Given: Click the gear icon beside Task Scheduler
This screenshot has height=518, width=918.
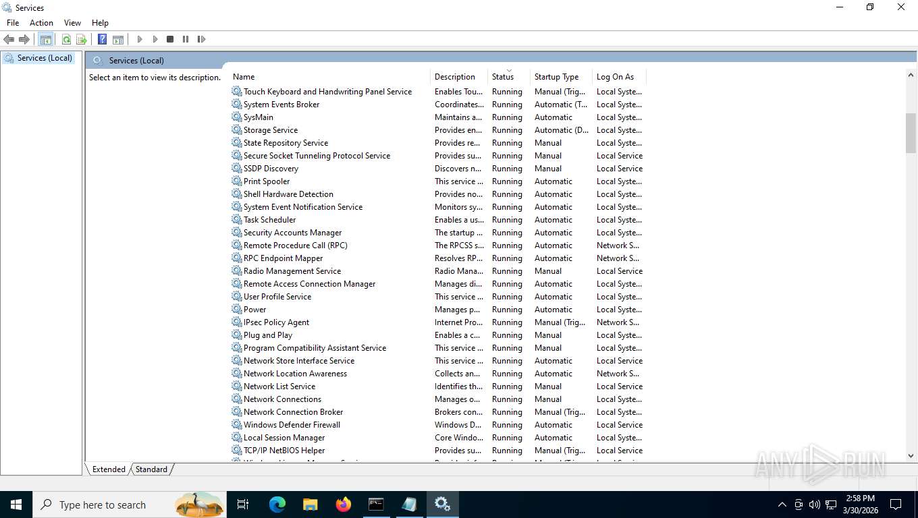Looking at the screenshot, I should click(237, 220).
